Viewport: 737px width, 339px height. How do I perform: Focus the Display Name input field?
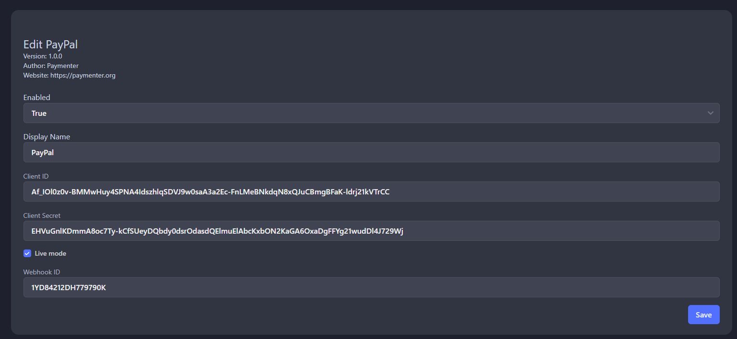pyautogui.click(x=371, y=152)
